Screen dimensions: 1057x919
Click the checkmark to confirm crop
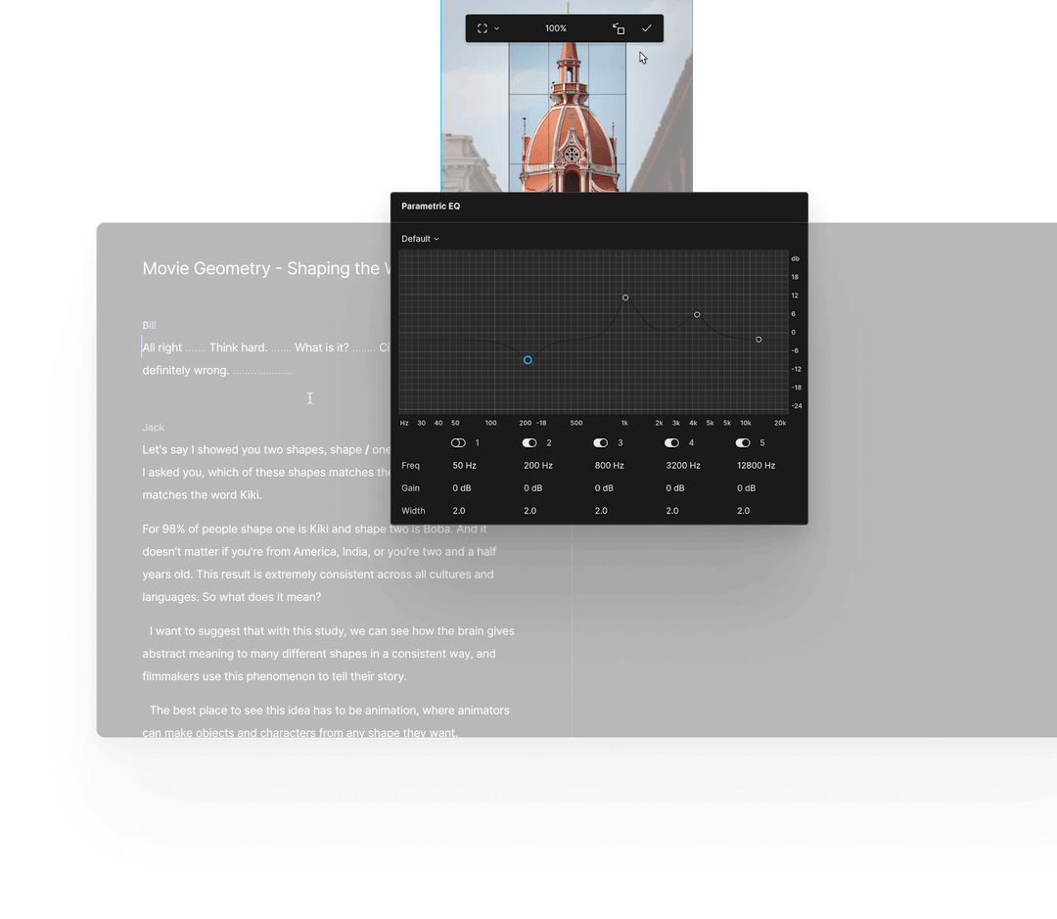tap(647, 28)
